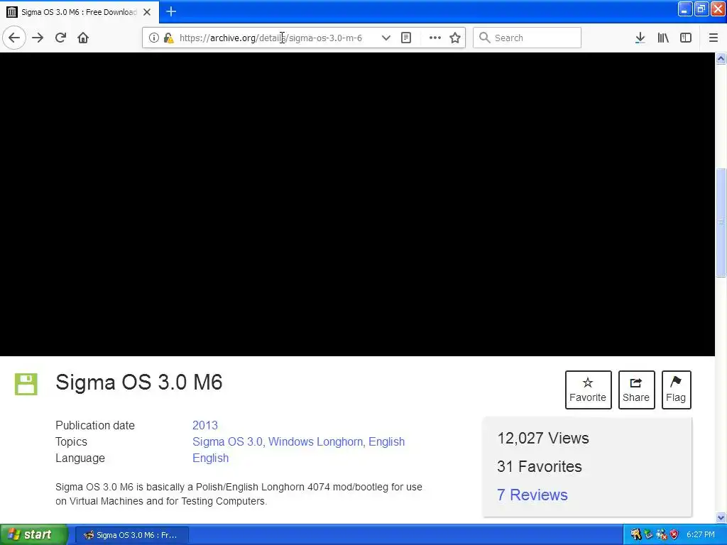Image resolution: width=727 pixels, height=545 pixels.
Task: Open the Firefox home page
Action: (83, 38)
